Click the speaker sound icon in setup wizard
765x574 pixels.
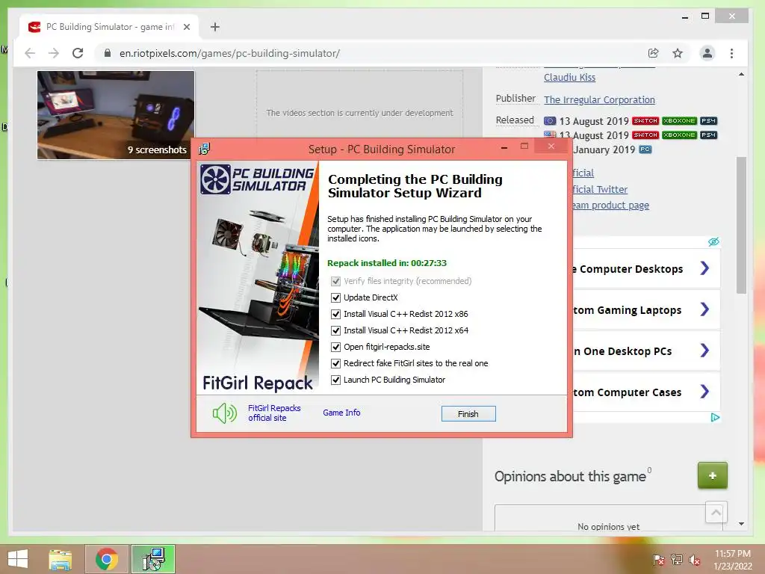pos(224,413)
